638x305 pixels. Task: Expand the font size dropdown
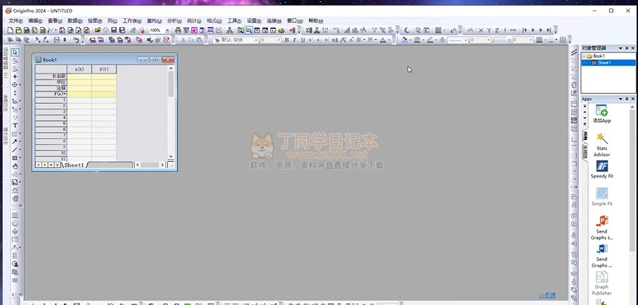[279, 40]
